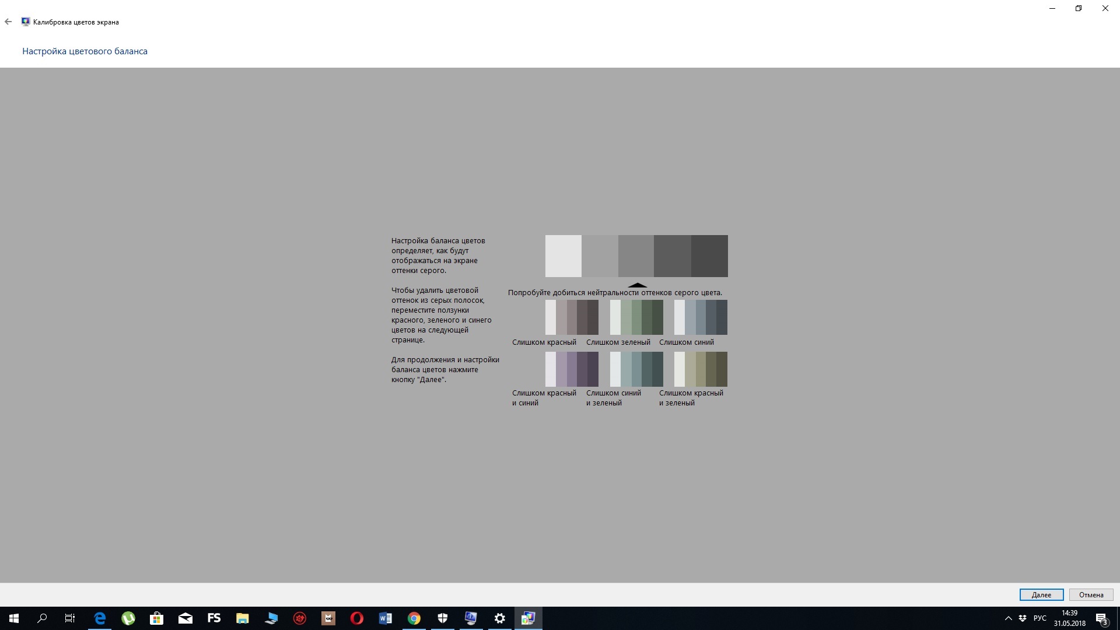Viewport: 1120px width, 630px height.
Task: Open Microsoft Store from the taskbar
Action: coord(156,618)
